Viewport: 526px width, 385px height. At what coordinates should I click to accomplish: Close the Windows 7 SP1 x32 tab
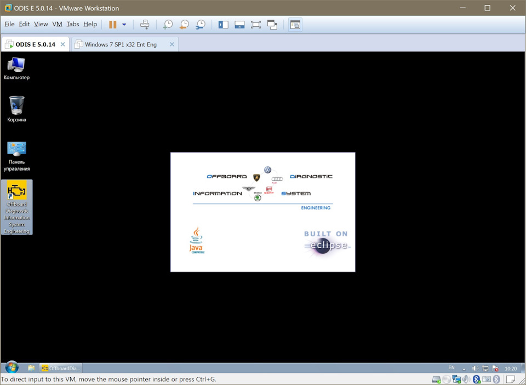(x=172, y=44)
